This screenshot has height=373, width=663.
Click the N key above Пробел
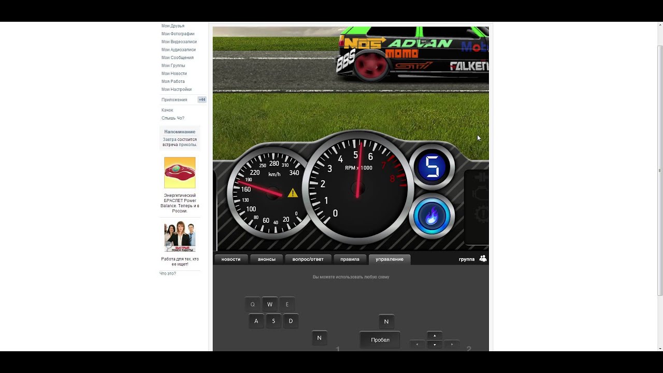386,322
